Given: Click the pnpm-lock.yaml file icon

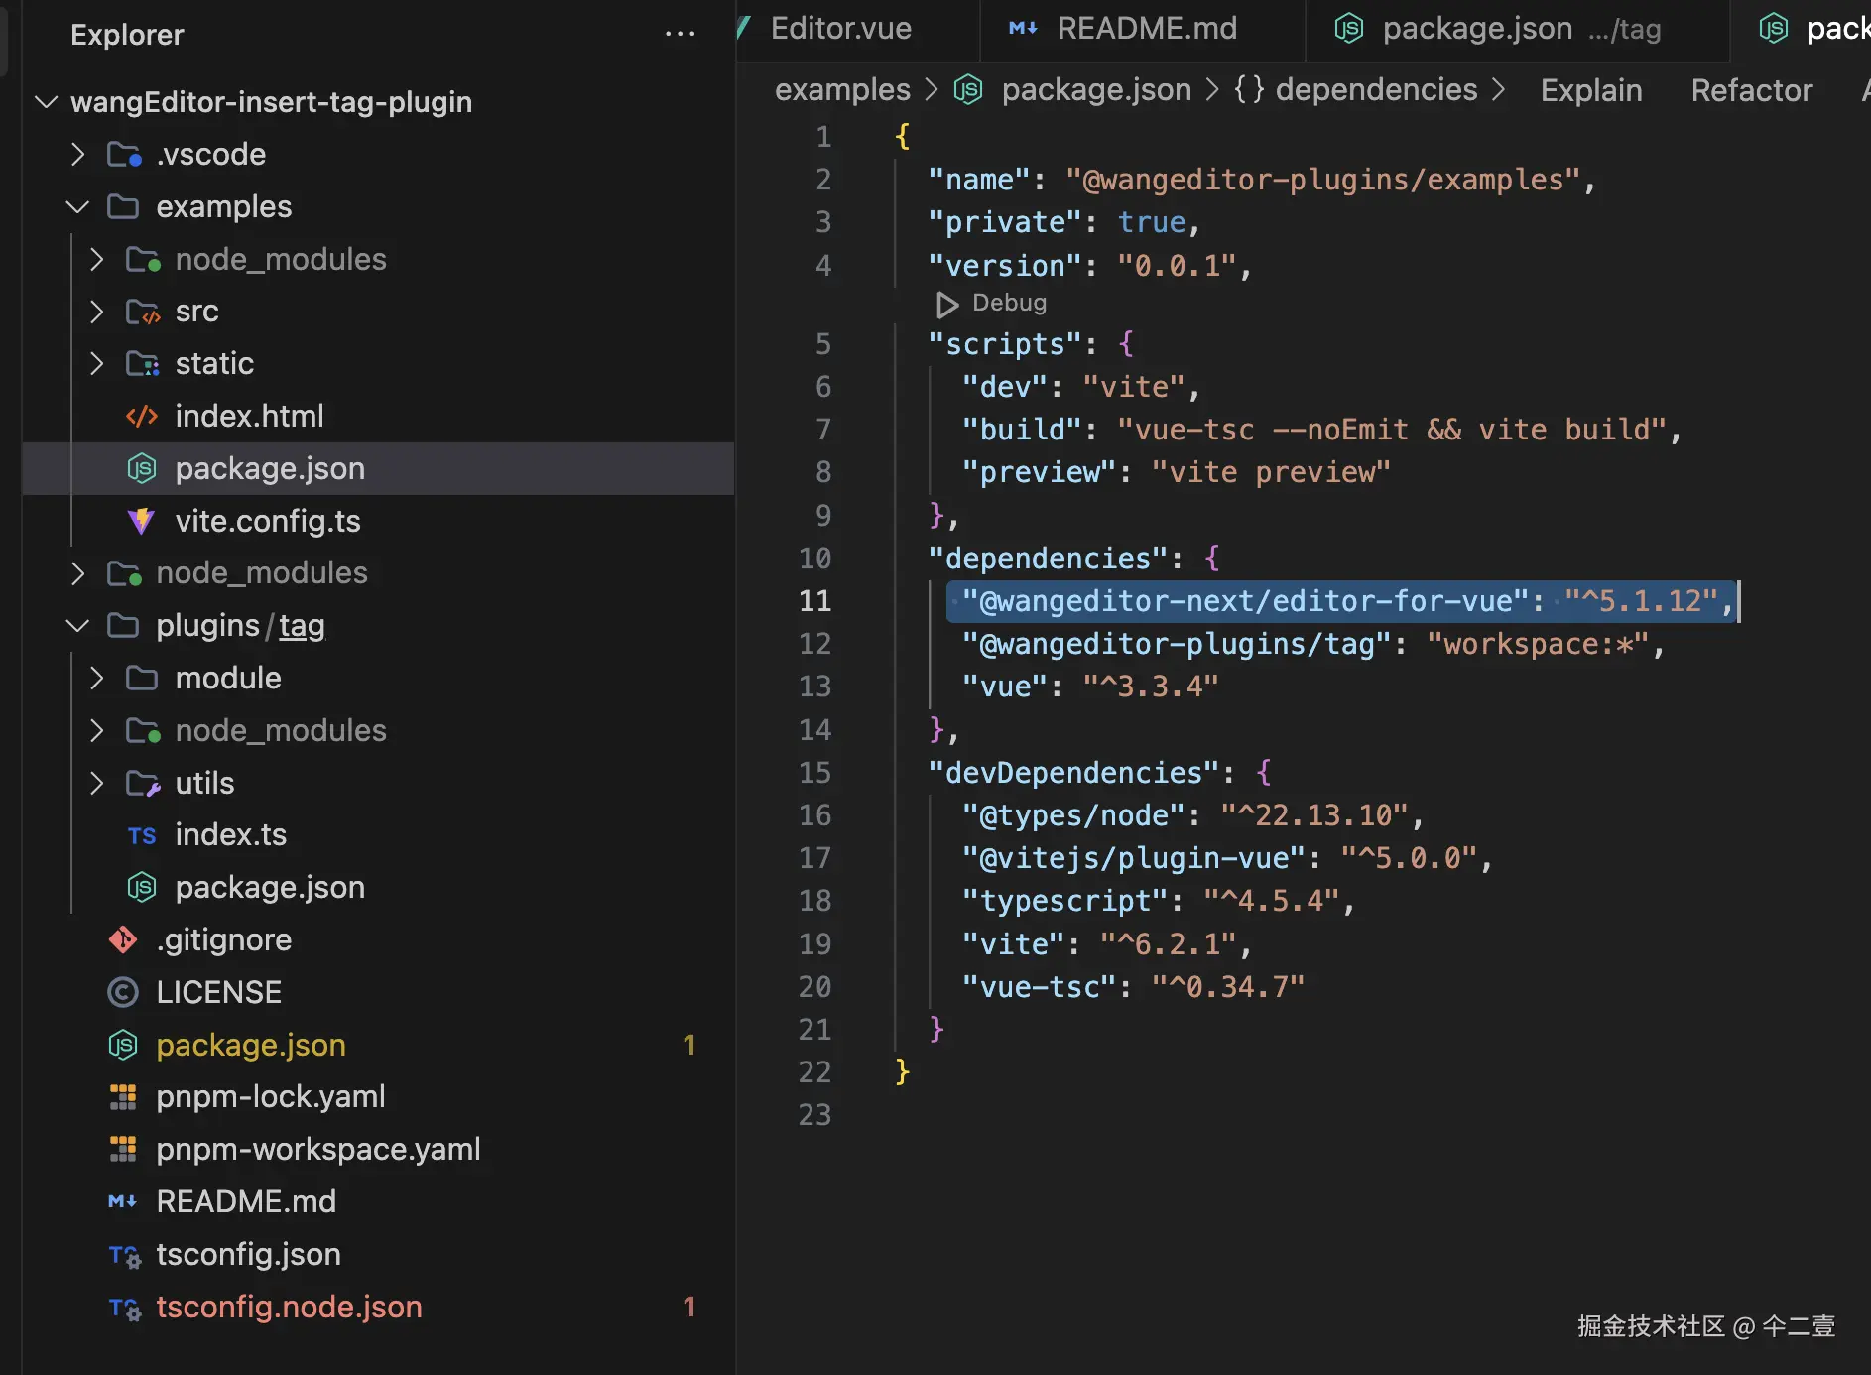Looking at the screenshot, I should [x=123, y=1097].
